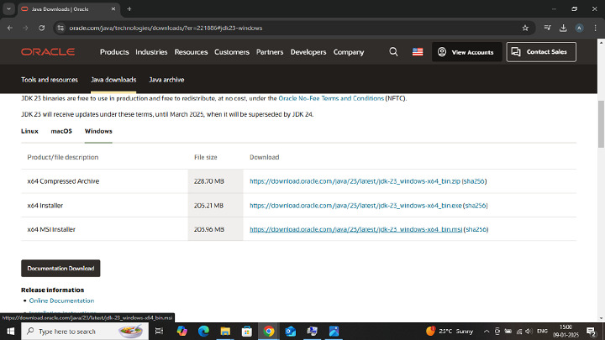Open the Developers menu
The width and height of the screenshot is (605, 340).
coord(308,52)
